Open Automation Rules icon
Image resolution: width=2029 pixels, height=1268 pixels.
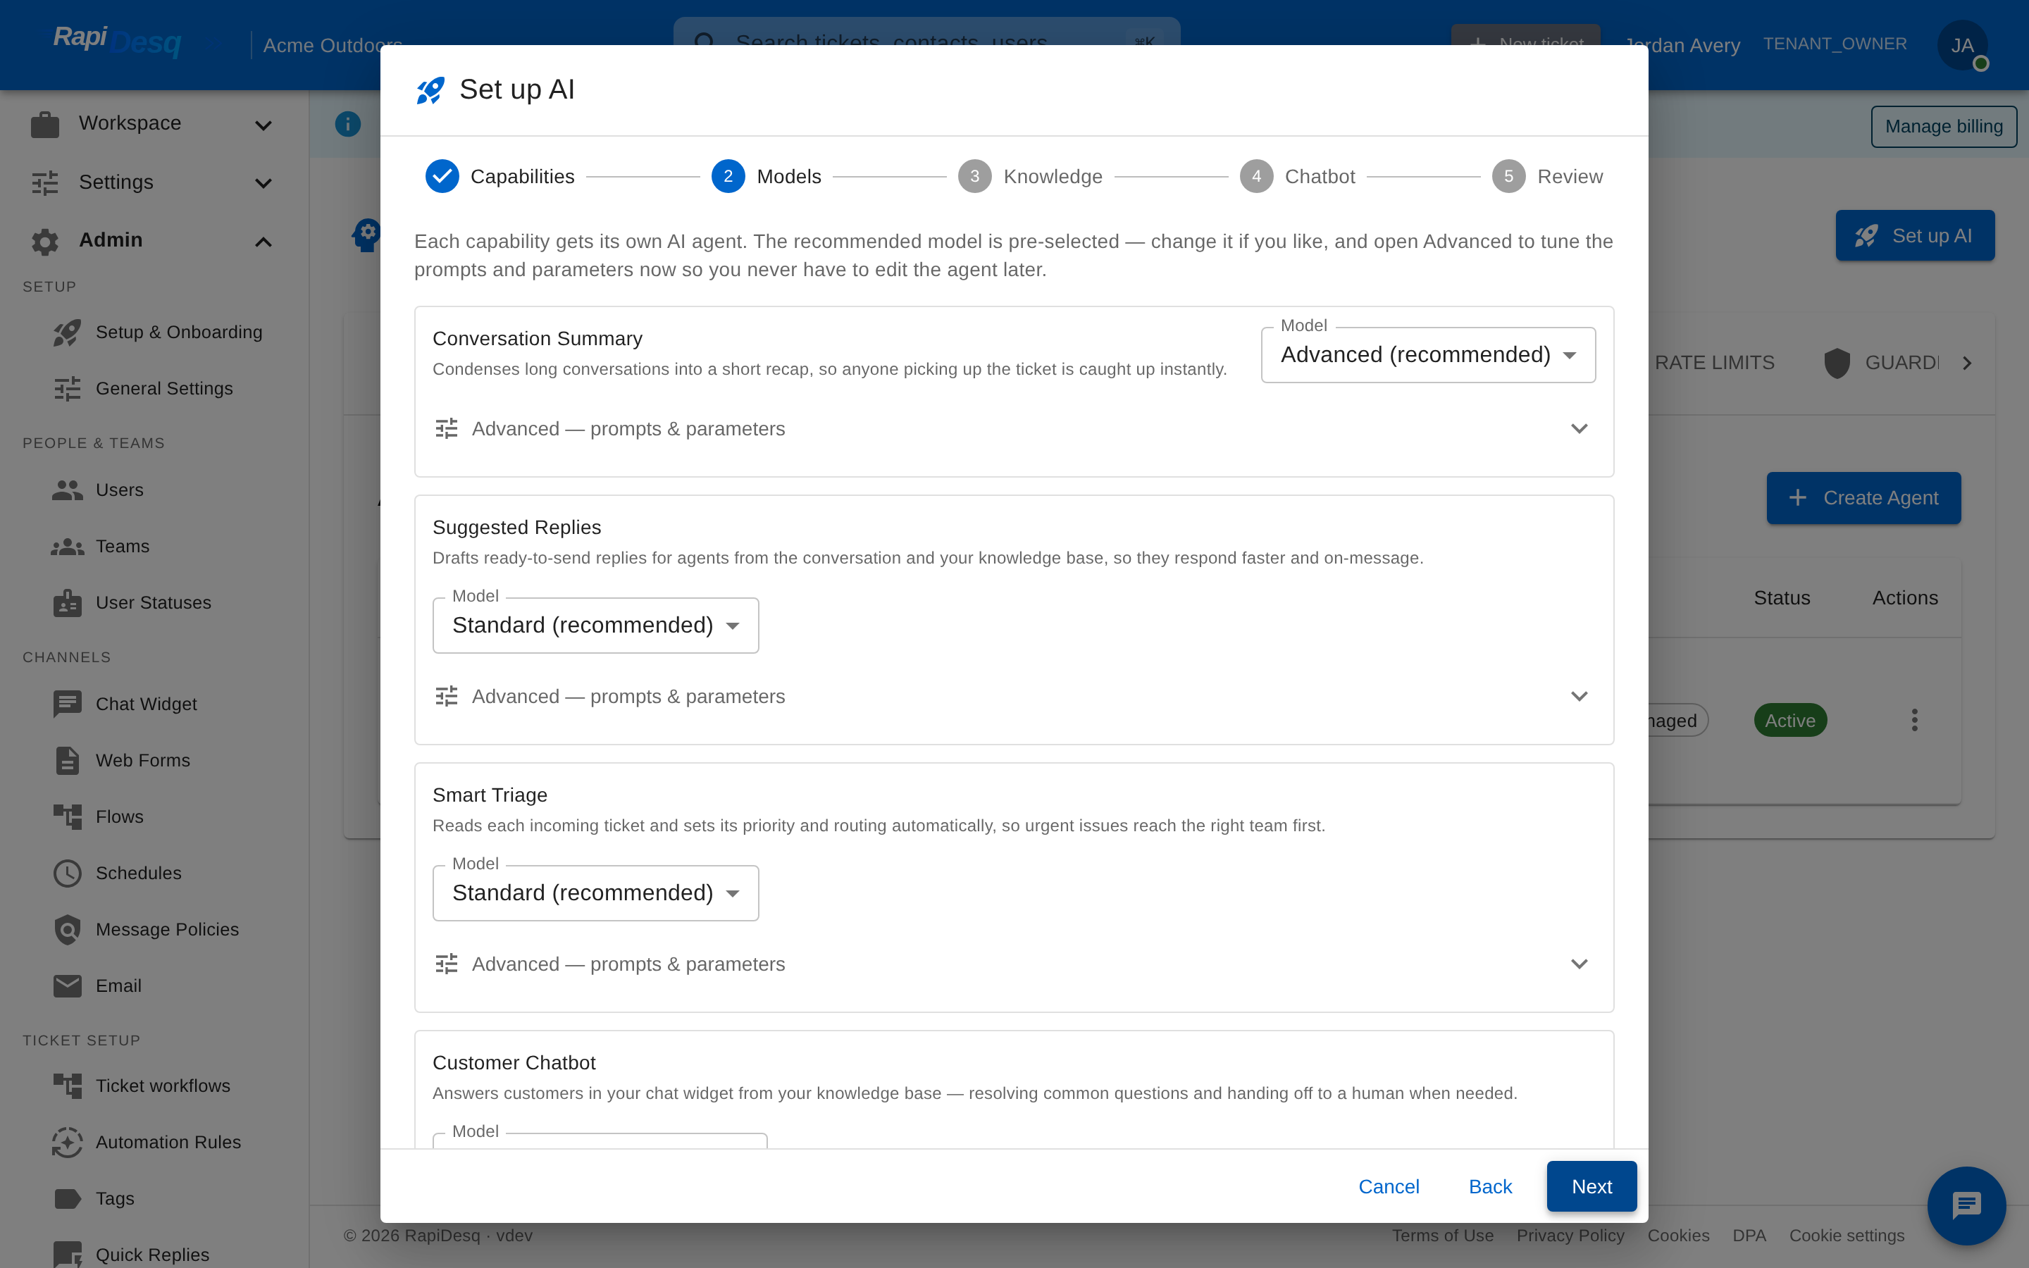67,1142
